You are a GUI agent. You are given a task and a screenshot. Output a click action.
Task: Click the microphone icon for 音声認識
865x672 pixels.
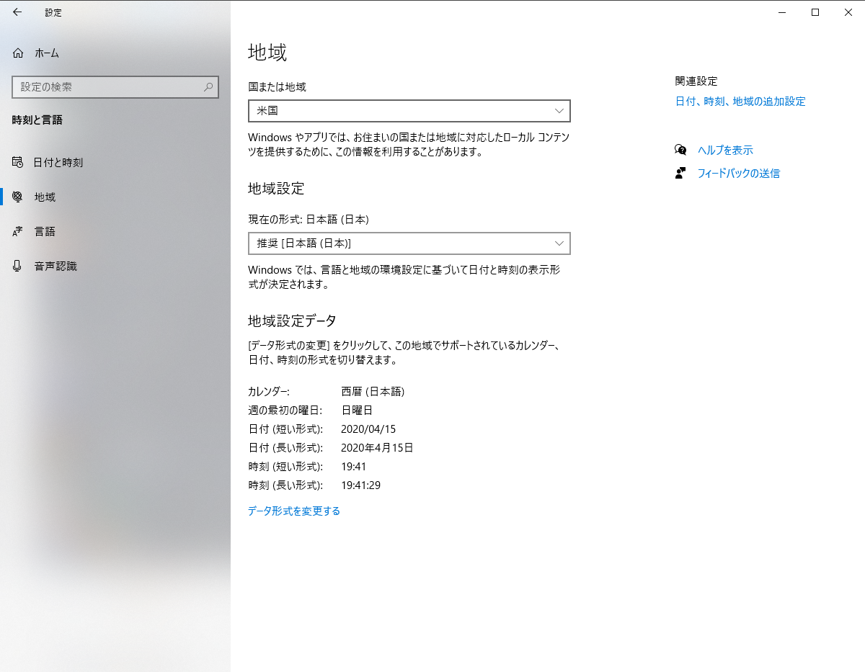tap(18, 266)
